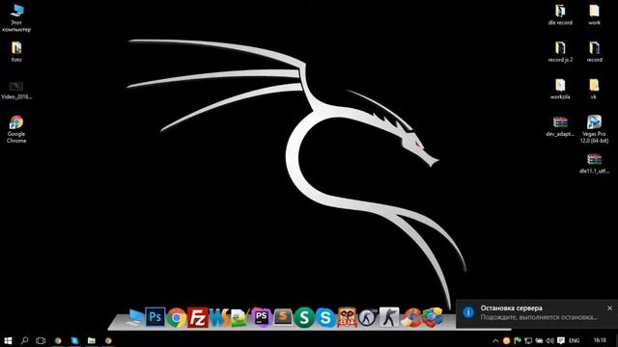Image resolution: width=618 pixels, height=347 pixels.
Task: Open Task View on the taskbar
Action: coord(41,340)
